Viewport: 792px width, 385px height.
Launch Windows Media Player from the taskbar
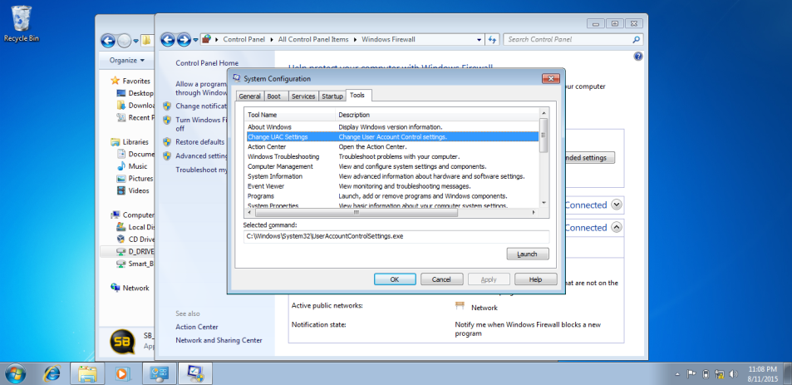[x=121, y=374]
